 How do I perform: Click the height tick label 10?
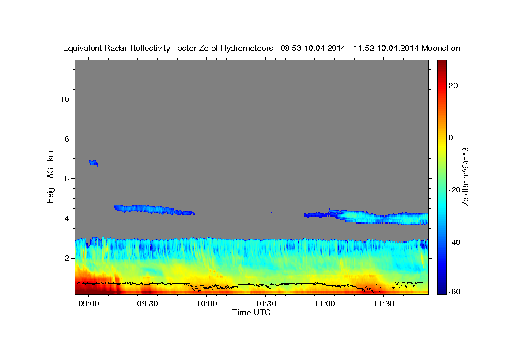pos(64,99)
